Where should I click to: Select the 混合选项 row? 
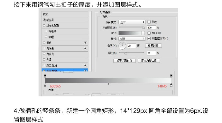[x=65, y=20]
